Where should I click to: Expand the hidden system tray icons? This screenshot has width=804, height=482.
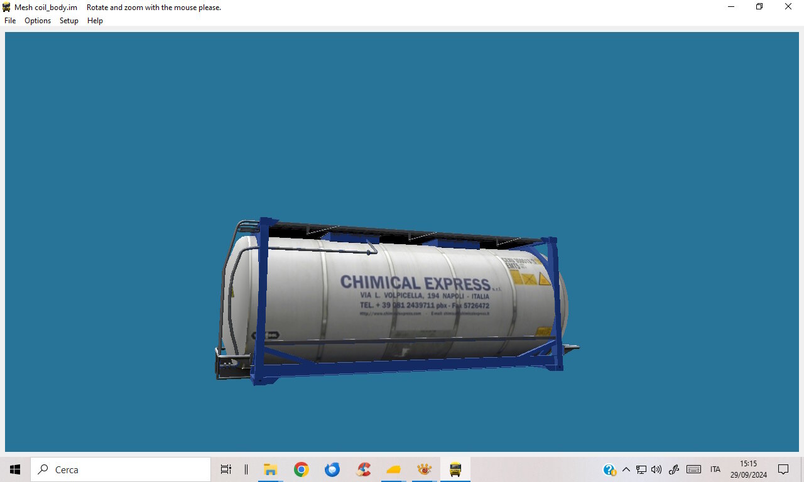626,469
